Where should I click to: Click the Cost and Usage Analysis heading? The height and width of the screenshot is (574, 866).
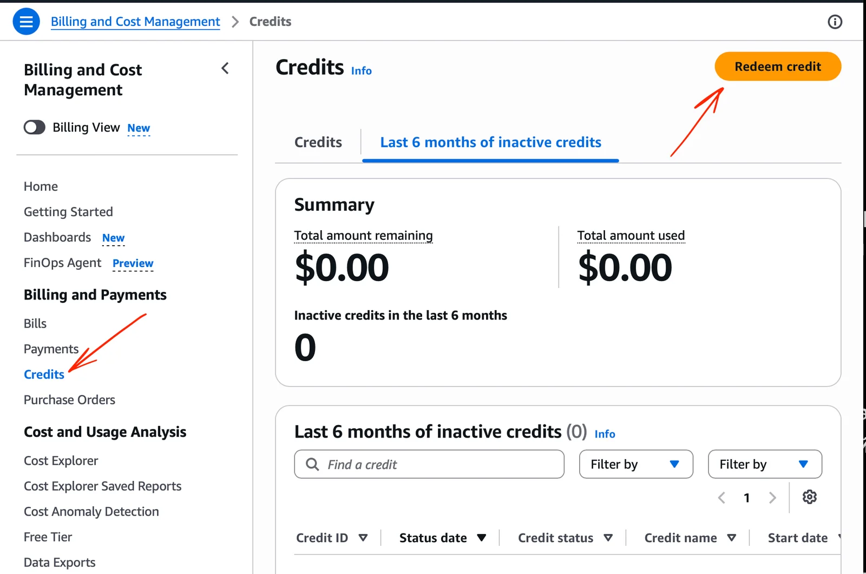[105, 432]
